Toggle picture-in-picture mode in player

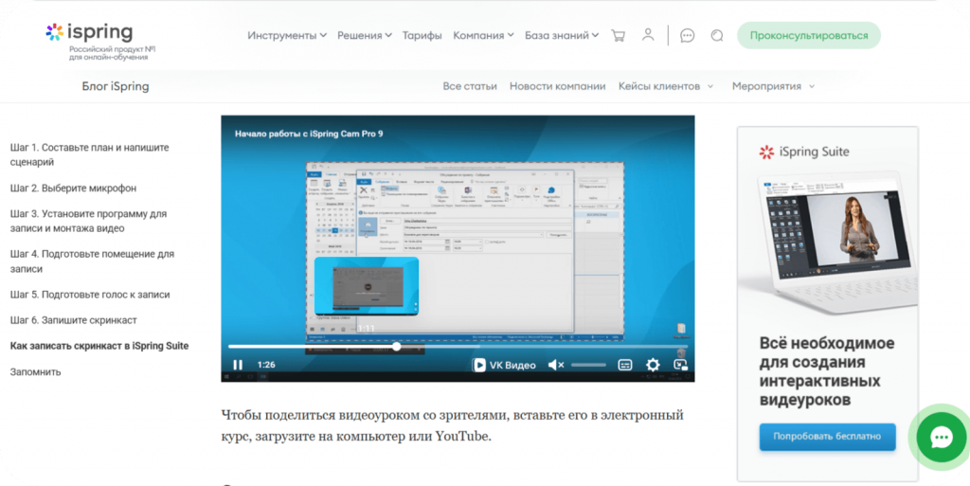pyautogui.click(x=679, y=365)
